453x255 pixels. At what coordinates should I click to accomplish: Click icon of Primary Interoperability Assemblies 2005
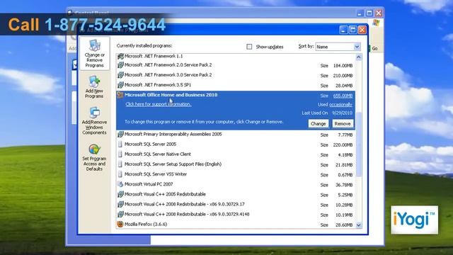point(120,134)
